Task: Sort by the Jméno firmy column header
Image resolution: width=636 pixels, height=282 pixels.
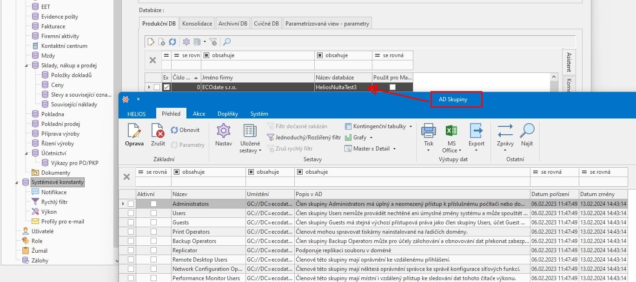Action: point(257,78)
